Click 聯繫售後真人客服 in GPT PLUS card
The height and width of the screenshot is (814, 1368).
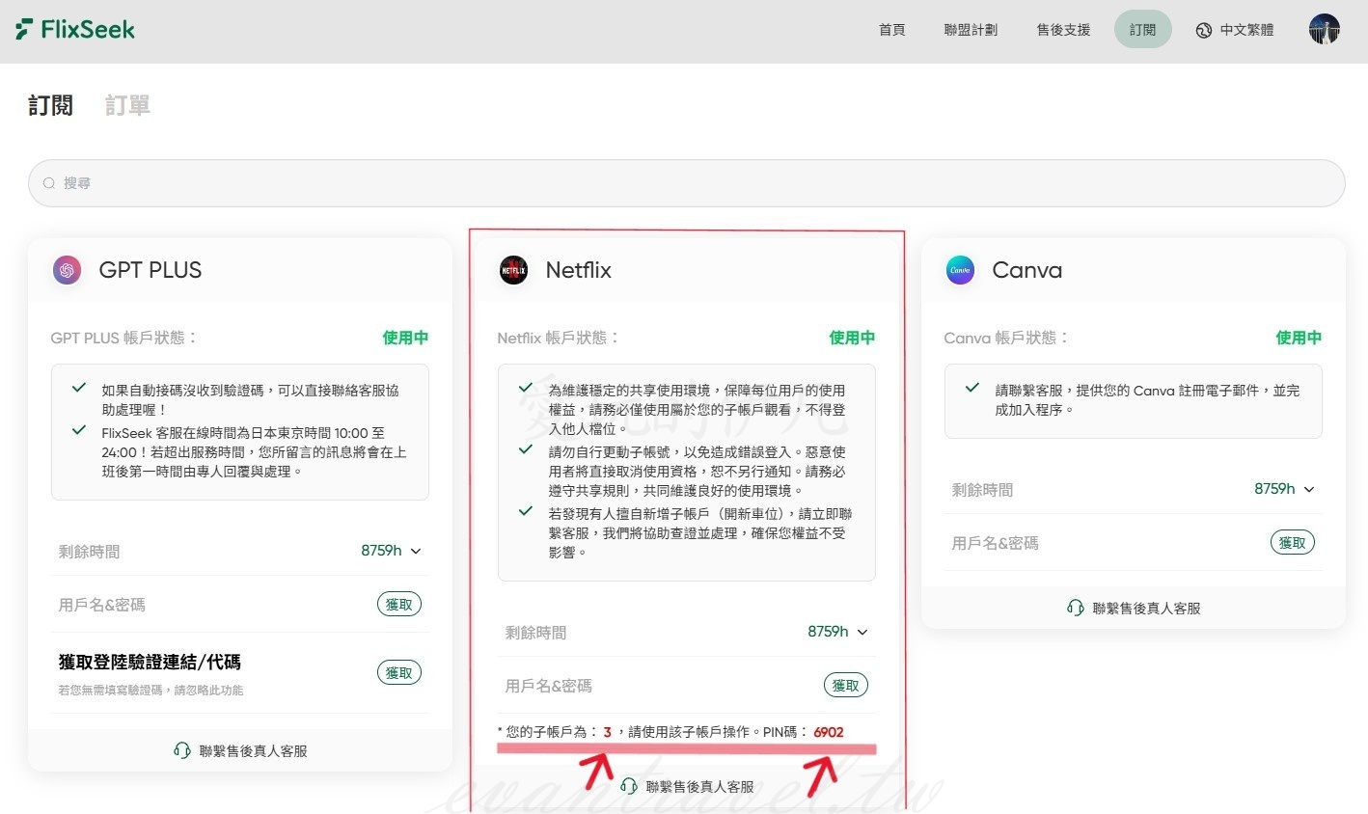pos(240,750)
